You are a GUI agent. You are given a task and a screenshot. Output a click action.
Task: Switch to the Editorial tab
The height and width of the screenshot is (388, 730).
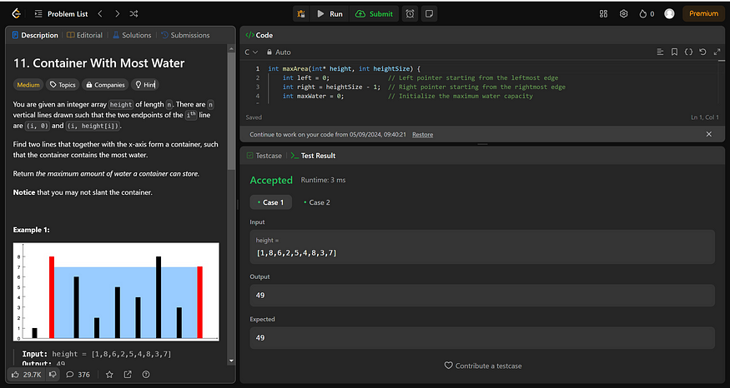(x=84, y=35)
